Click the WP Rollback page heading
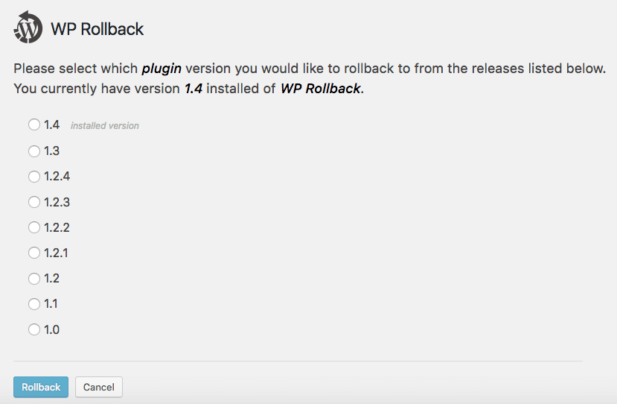Screen dimensions: 617x404 [97, 30]
